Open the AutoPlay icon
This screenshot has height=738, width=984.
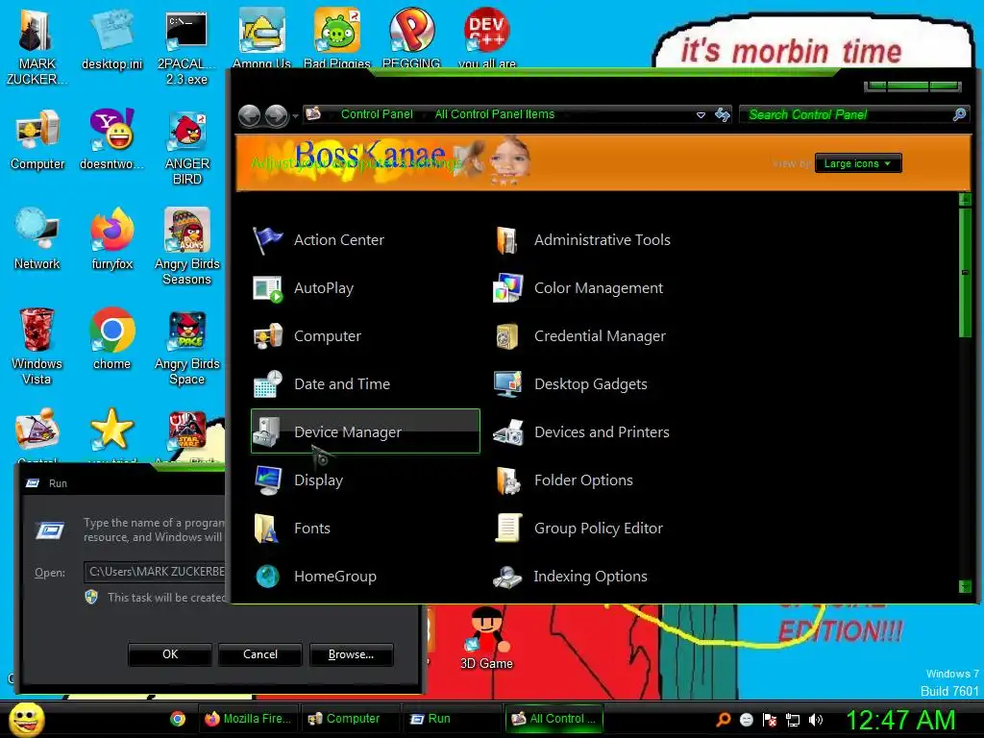click(267, 288)
